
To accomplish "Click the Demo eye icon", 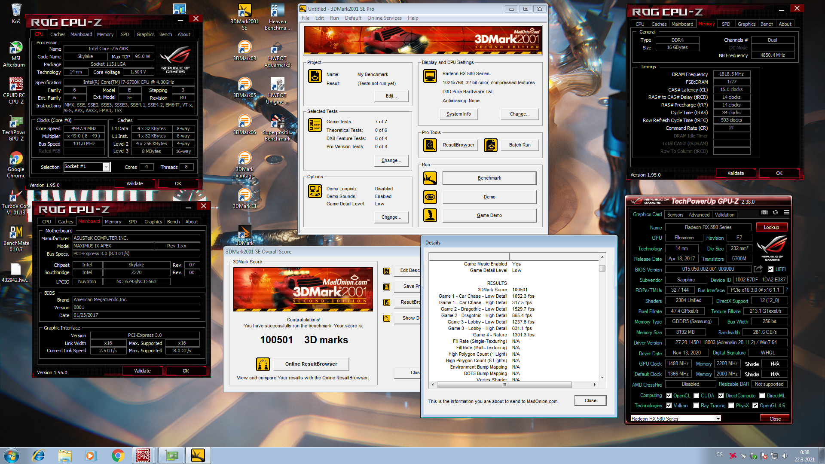I will tap(430, 197).
